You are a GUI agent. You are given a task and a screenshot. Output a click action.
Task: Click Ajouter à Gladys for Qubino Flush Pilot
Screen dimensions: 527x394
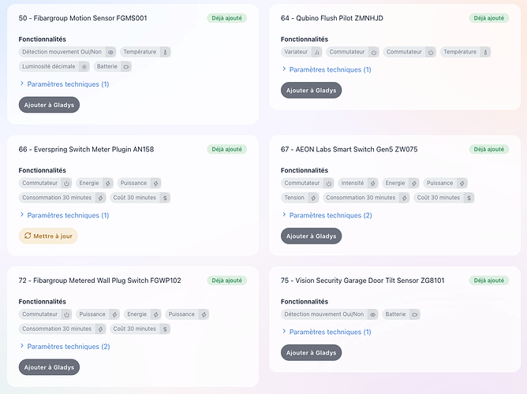[x=311, y=91]
